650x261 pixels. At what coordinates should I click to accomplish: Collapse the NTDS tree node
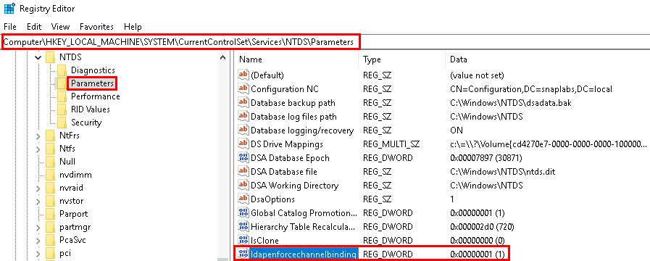(x=38, y=57)
